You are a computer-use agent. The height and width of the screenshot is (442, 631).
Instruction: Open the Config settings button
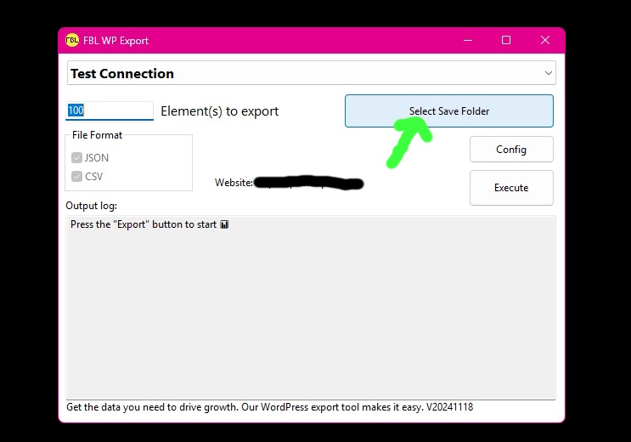click(511, 150)
